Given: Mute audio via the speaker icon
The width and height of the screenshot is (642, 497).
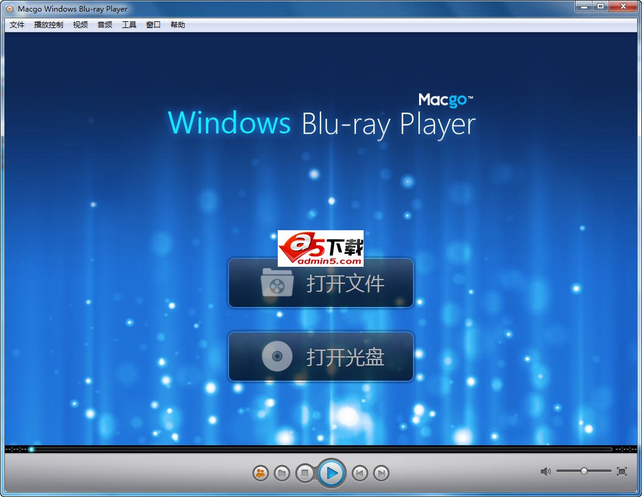Looking at the screenshot, I should 545,471.
